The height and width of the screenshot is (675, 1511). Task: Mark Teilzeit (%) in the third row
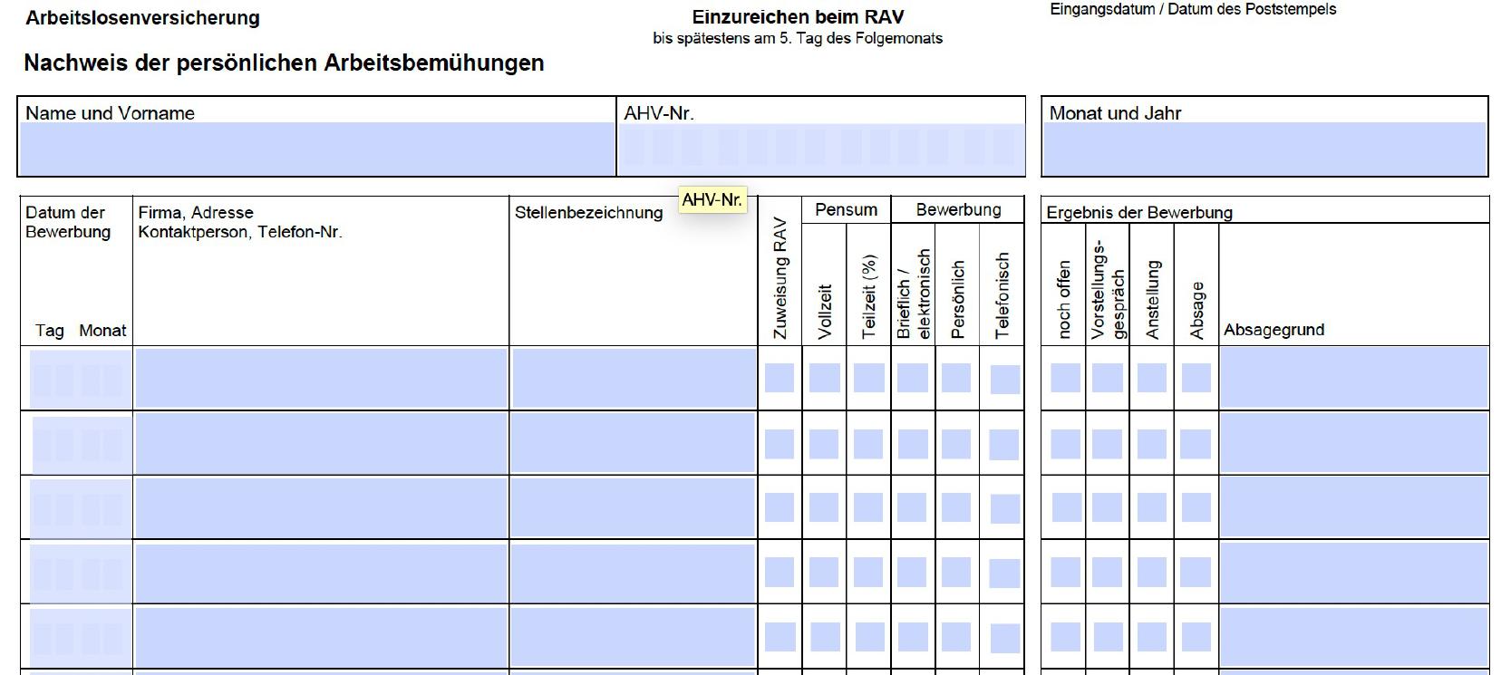(868, 507)
